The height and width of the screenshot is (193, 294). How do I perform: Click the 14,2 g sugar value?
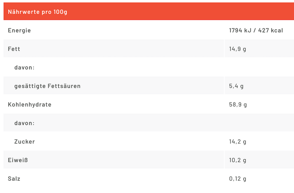pyautogui.click(x=238, y=142)
